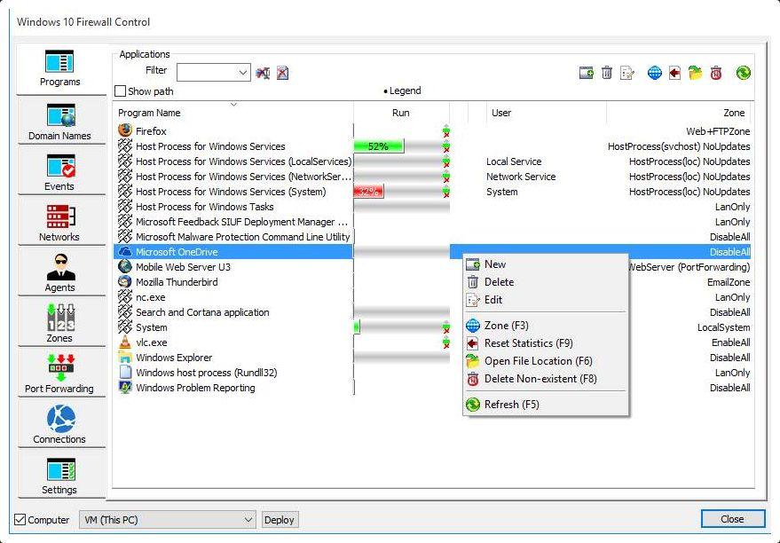Open the Agents section
This screenshot has width=780, height=543.
[60, 273]
